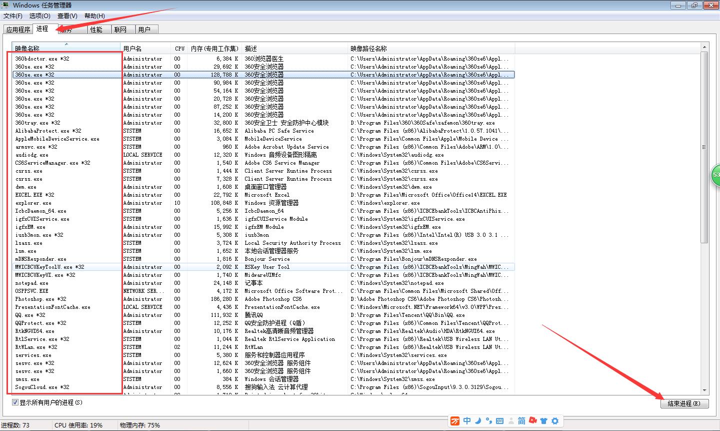Open the 选项(O) menu
The image size is (720, 431).
[x=39, y=16]
